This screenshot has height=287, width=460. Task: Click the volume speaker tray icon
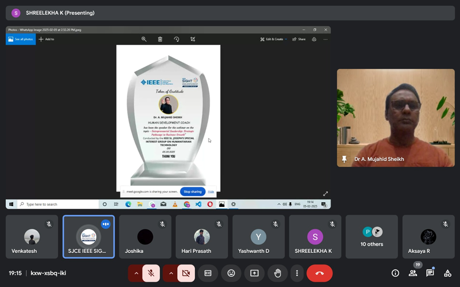click(x=285, y=204)
